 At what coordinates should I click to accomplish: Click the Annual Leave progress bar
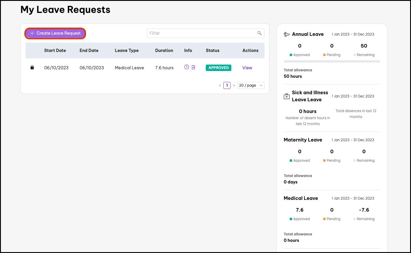coord(332,61)
